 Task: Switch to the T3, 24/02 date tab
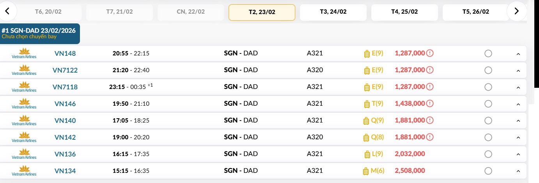coord(333,12)
